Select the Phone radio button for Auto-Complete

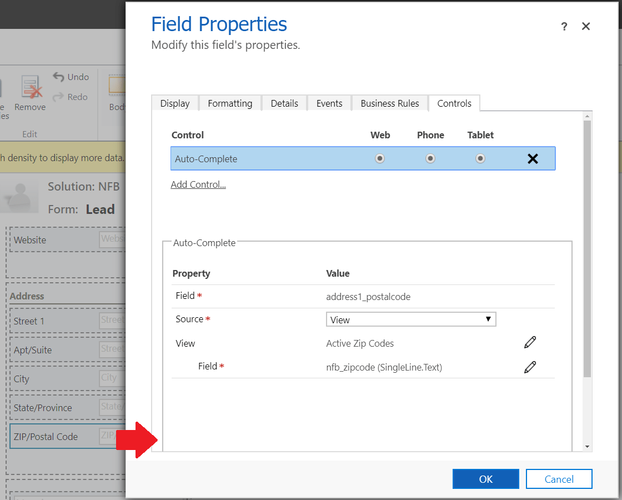[430, 159]
